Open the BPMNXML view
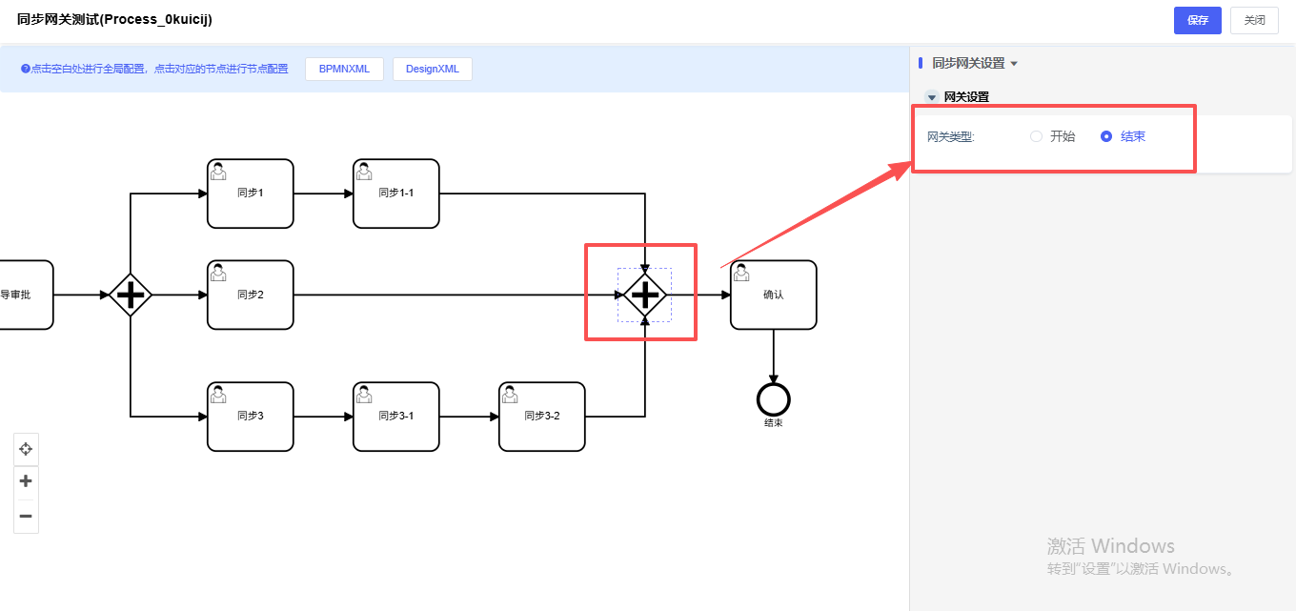This screenshot has width=1296, height=611. (344, 69)
